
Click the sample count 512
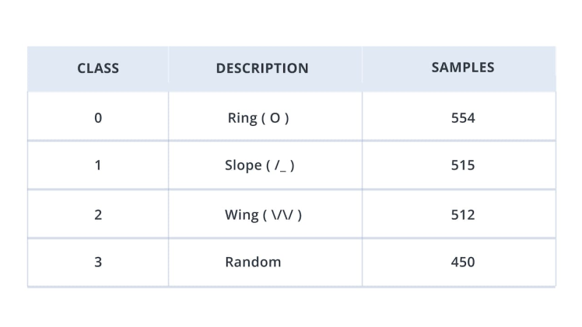pos(463,214)
